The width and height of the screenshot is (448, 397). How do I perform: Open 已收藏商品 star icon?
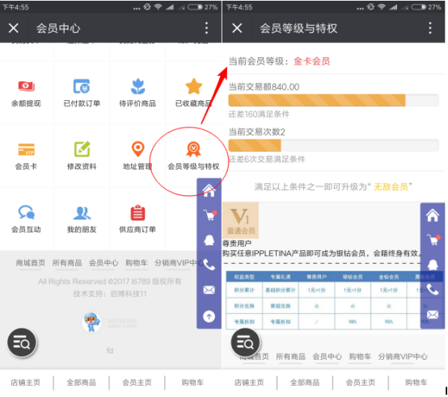[x=194, y=86]
